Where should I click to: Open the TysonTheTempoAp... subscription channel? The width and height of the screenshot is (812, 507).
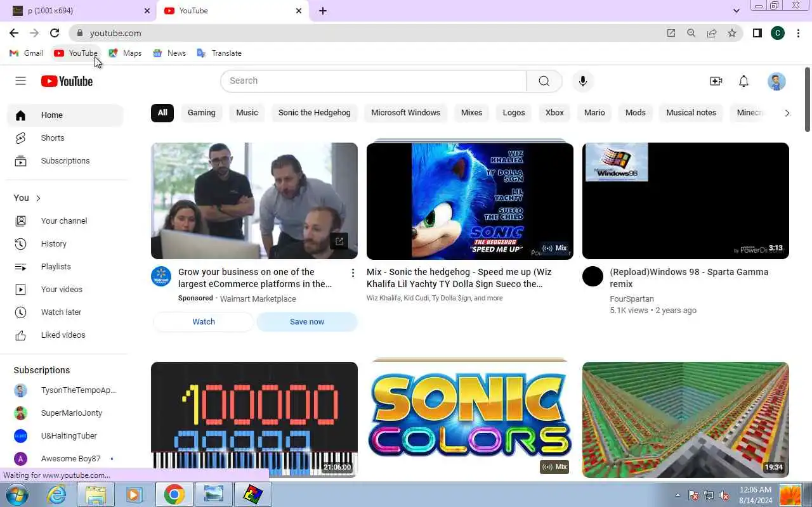[65, 390]
